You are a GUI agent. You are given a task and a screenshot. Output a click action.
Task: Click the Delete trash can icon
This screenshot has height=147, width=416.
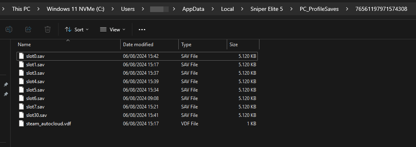click(x=48, y=29)
